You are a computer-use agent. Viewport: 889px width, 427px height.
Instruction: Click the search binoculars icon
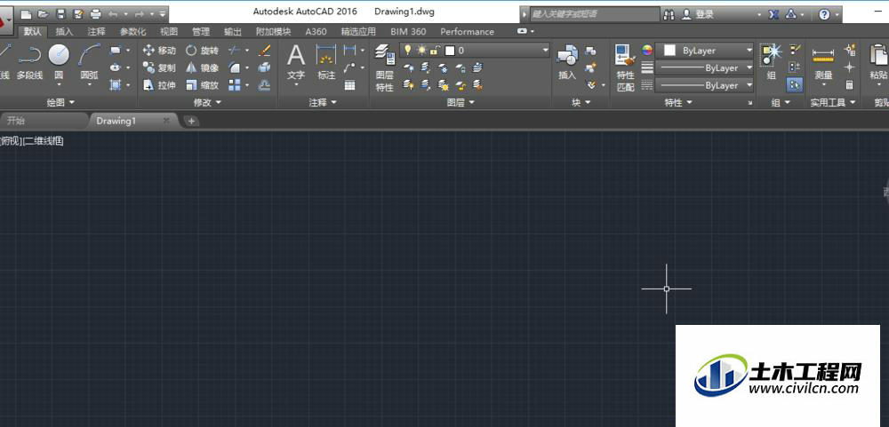click(x=669, y=14)
